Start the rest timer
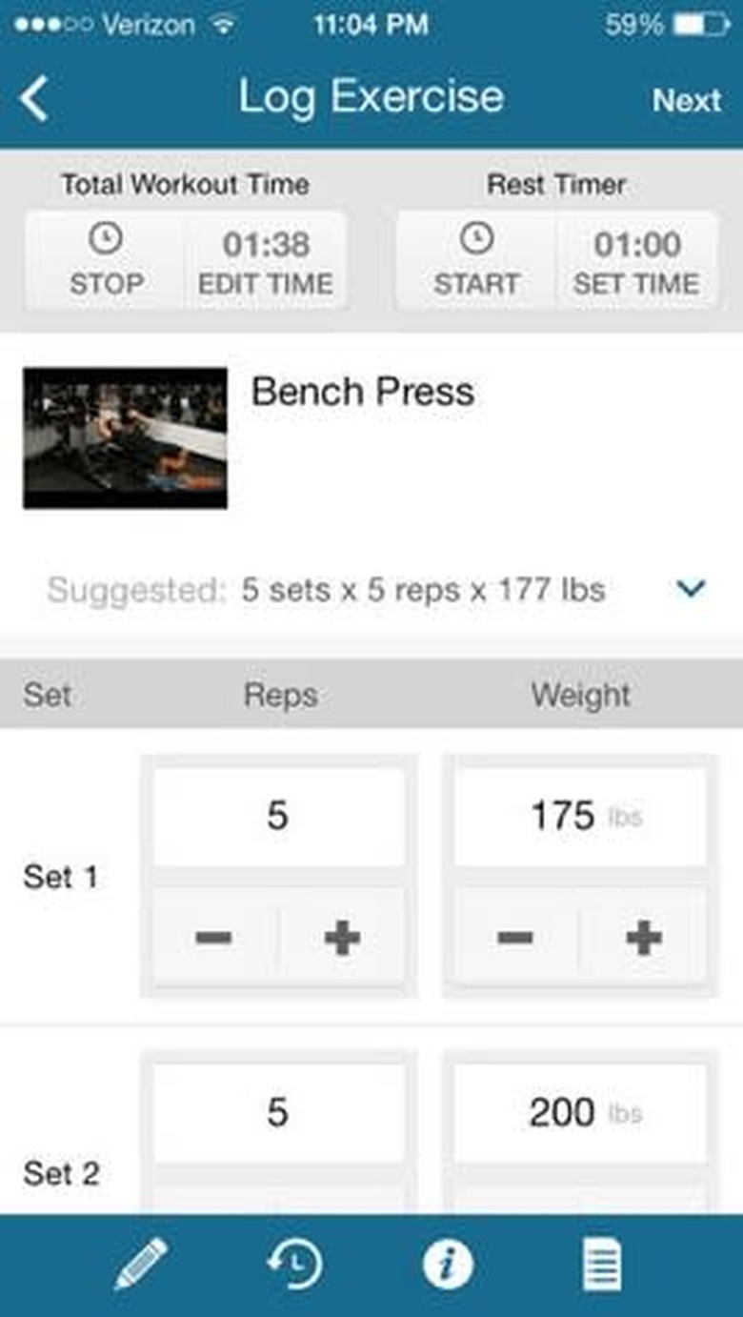 (476, 260)
